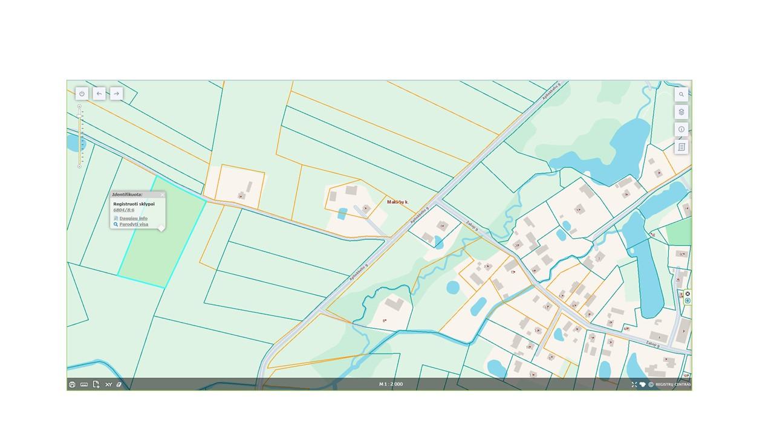Image resolution: width=774 pixels, height=435 pixels.
Task: Click the Maksiūų k. village label
Action: tap(398, 202)
